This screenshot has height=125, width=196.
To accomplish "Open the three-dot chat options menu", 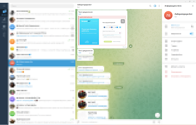I will pyautogui.click(x=159, y=6).
